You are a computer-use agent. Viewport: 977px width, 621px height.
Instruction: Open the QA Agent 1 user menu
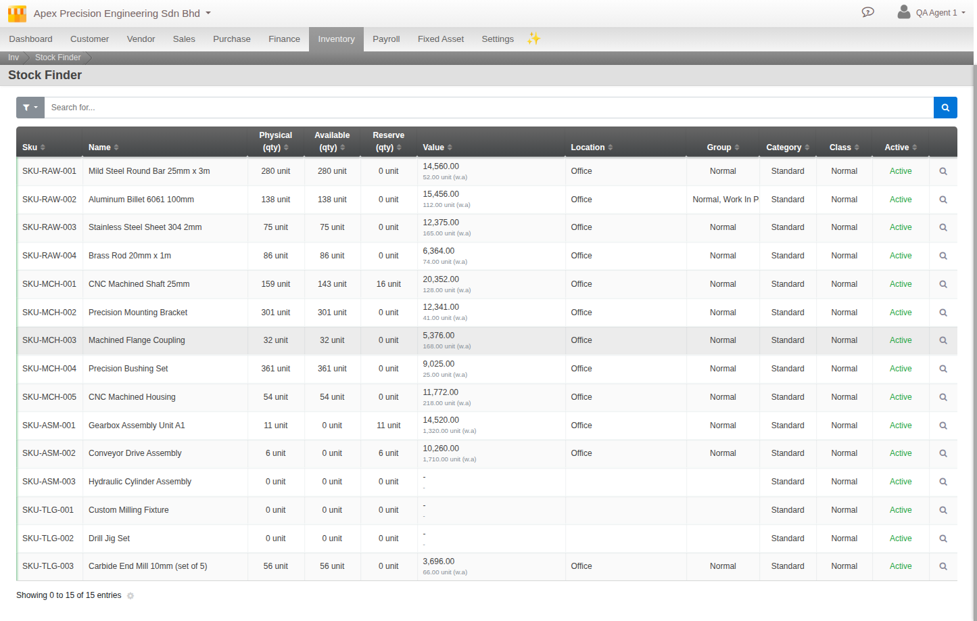tap(940, 13)
